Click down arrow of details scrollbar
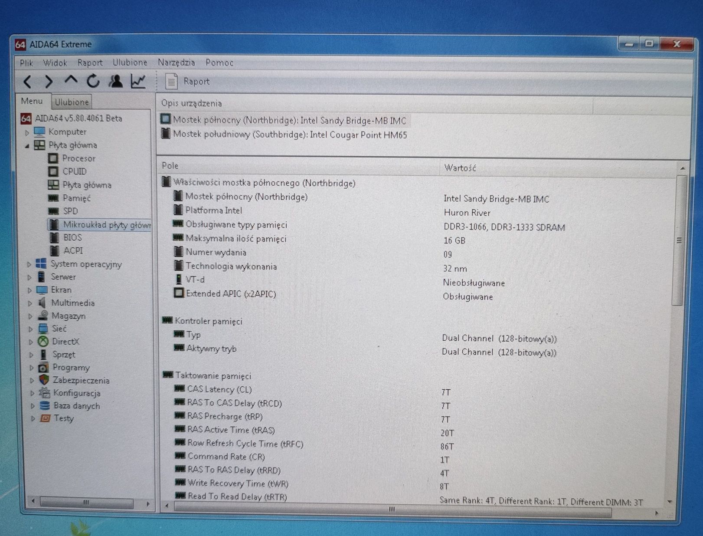Image resolution: width=703 pixels, height=536 pixels. pos(670,502)
